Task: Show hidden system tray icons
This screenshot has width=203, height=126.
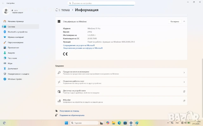Action: (x=168, y=123)
